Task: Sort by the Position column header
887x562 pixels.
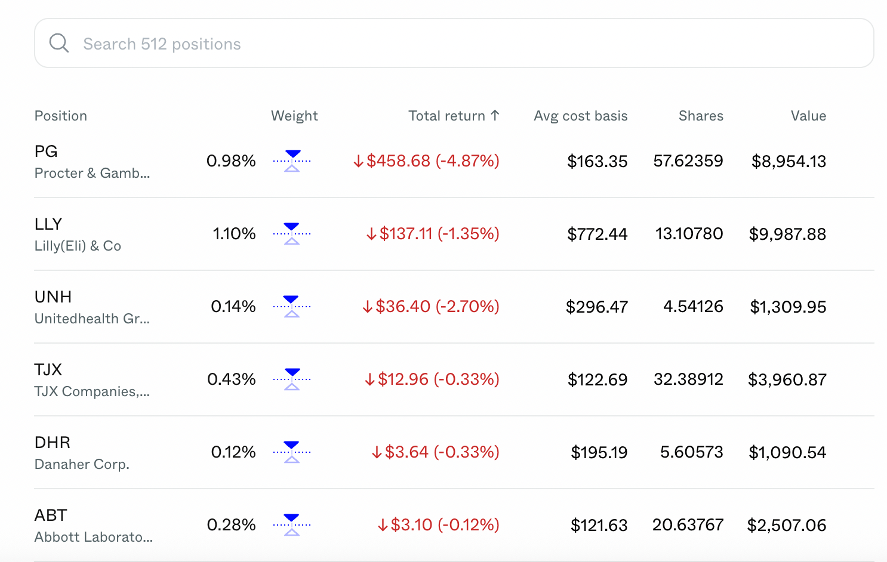Action: 61,116
